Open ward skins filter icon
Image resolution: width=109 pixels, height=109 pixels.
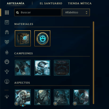[x=7, y=72]
